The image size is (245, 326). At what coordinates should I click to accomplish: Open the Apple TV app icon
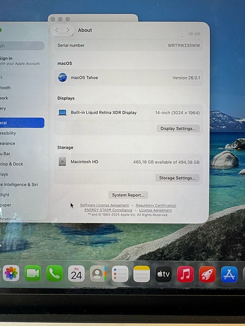coord(164,274)
